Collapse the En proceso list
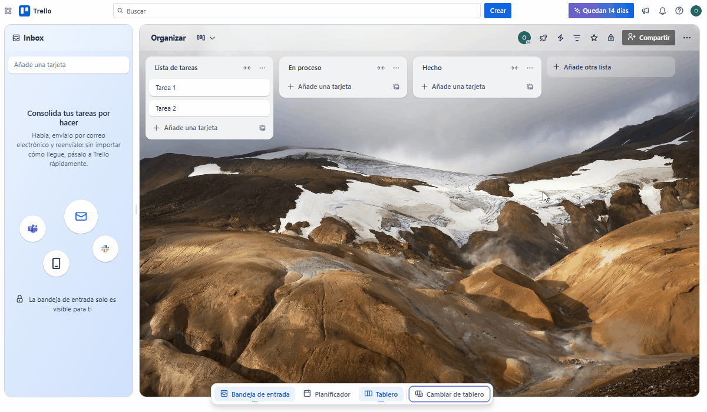The image size is (707, 412). click(381, 68)
